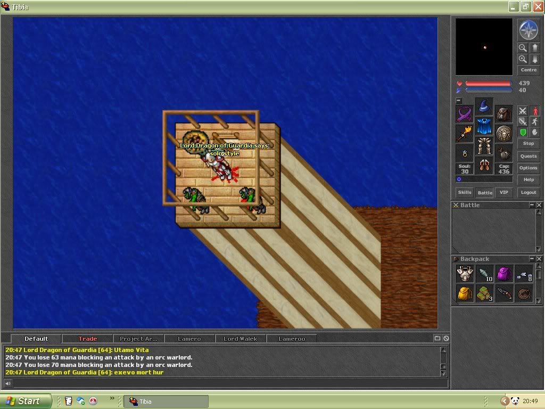Image resolution: width=545 pixels, height=409 pixels.
Task: Open the Lord Walek chat tab
Action: pyautogui.click(x=241, y=339)
